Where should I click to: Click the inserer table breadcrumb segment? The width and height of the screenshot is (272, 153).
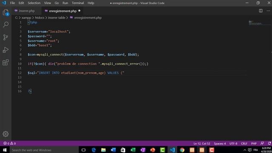57,18
